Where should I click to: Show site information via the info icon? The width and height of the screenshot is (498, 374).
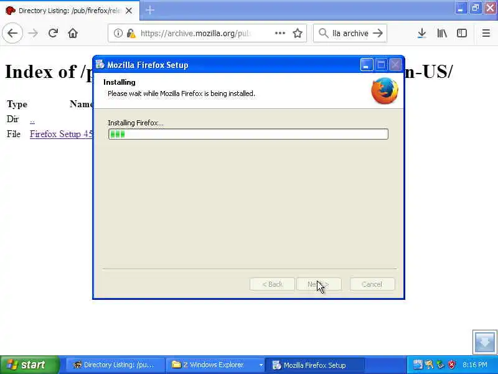118,33
